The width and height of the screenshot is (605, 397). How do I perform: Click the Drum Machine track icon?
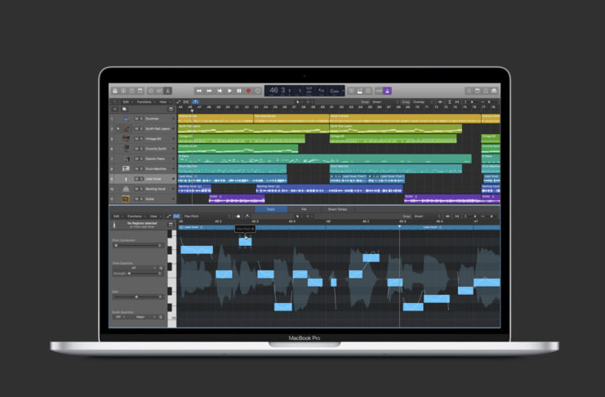pos(126,169)
